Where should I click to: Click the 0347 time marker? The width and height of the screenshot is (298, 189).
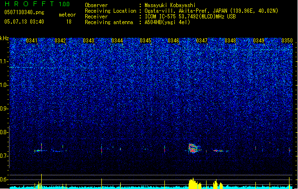[x=202, y=41]
